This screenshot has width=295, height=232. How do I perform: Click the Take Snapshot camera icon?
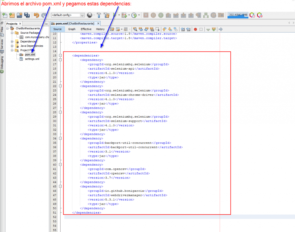click(x=221, y=15)
